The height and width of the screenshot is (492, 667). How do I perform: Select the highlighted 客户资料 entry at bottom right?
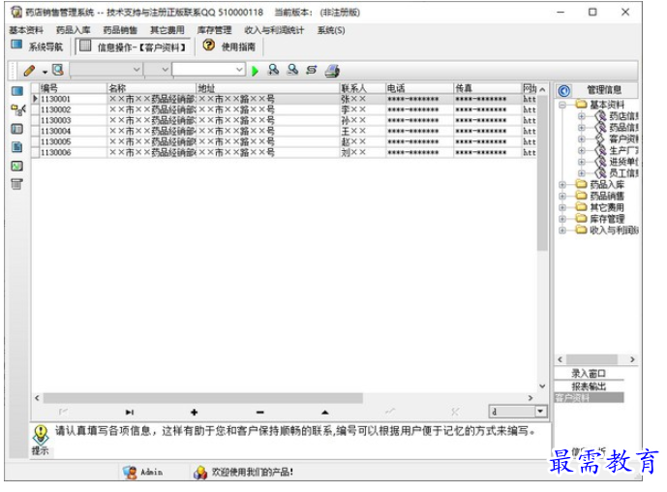click(x=589, y=398)
